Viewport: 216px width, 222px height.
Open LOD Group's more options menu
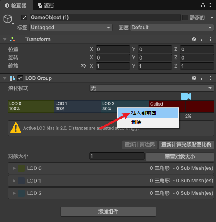point(211,78)
